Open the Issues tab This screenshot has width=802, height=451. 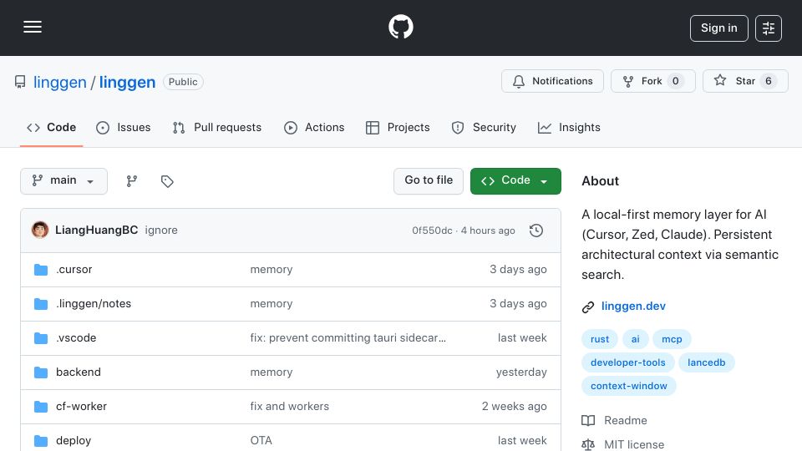point(124,127)
